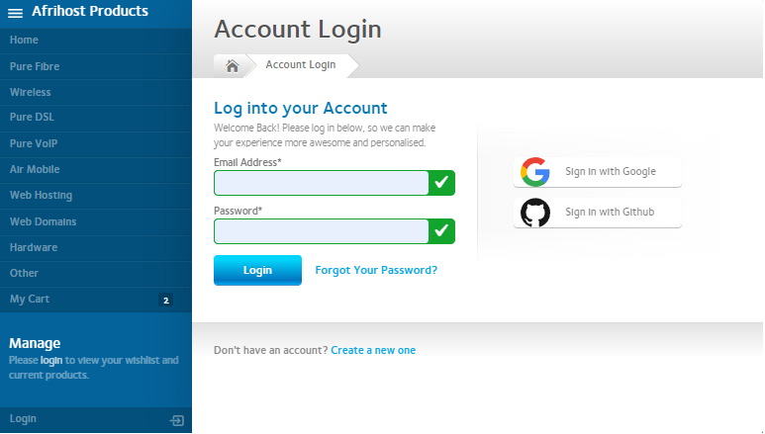Click the sidebar login arrow icon
Screen dimensions: 765x434
click(177, 420)
